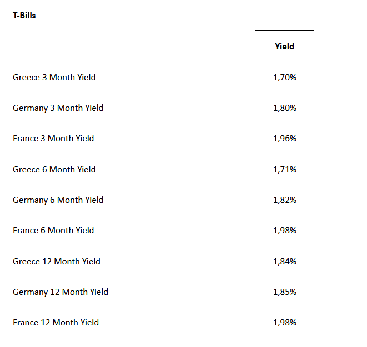This screenshot has height=347, width=367.
Task: Click the 1,82% yield value
Action: 285,200
